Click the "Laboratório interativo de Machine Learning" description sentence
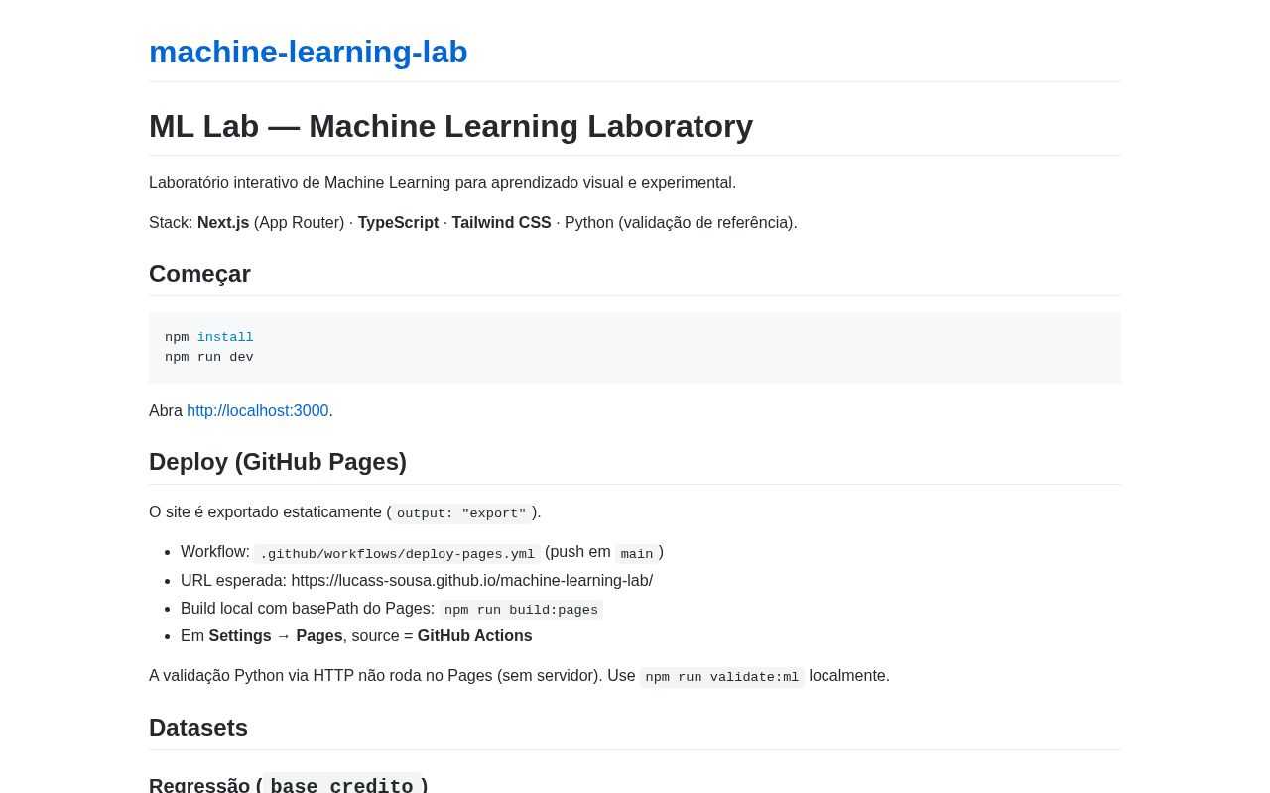Image resolution: width=1270 pixels, height=793 pixels. (443, 183)
